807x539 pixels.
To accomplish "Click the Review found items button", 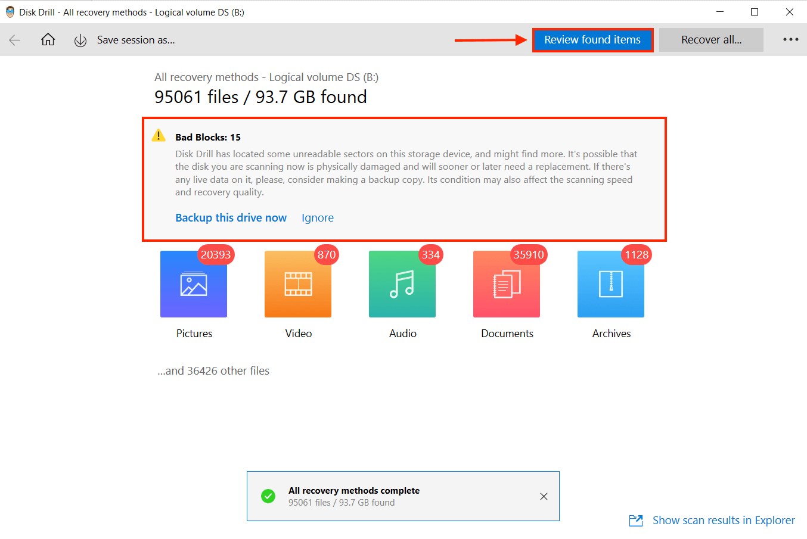I will (592, 40).
